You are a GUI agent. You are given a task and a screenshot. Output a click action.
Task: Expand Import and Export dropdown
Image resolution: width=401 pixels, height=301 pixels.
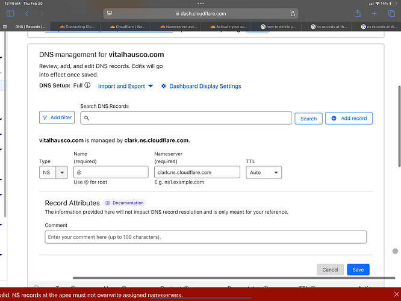coord(125,86)
